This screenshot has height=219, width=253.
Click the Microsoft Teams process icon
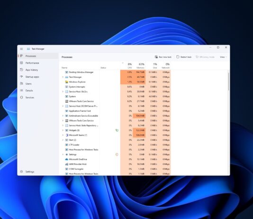pyautogui.click(x=66, y=135)
